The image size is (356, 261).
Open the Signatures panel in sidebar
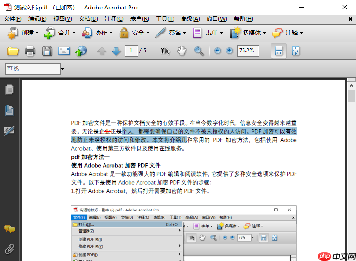pyautogui.click(x=9, y=131)
